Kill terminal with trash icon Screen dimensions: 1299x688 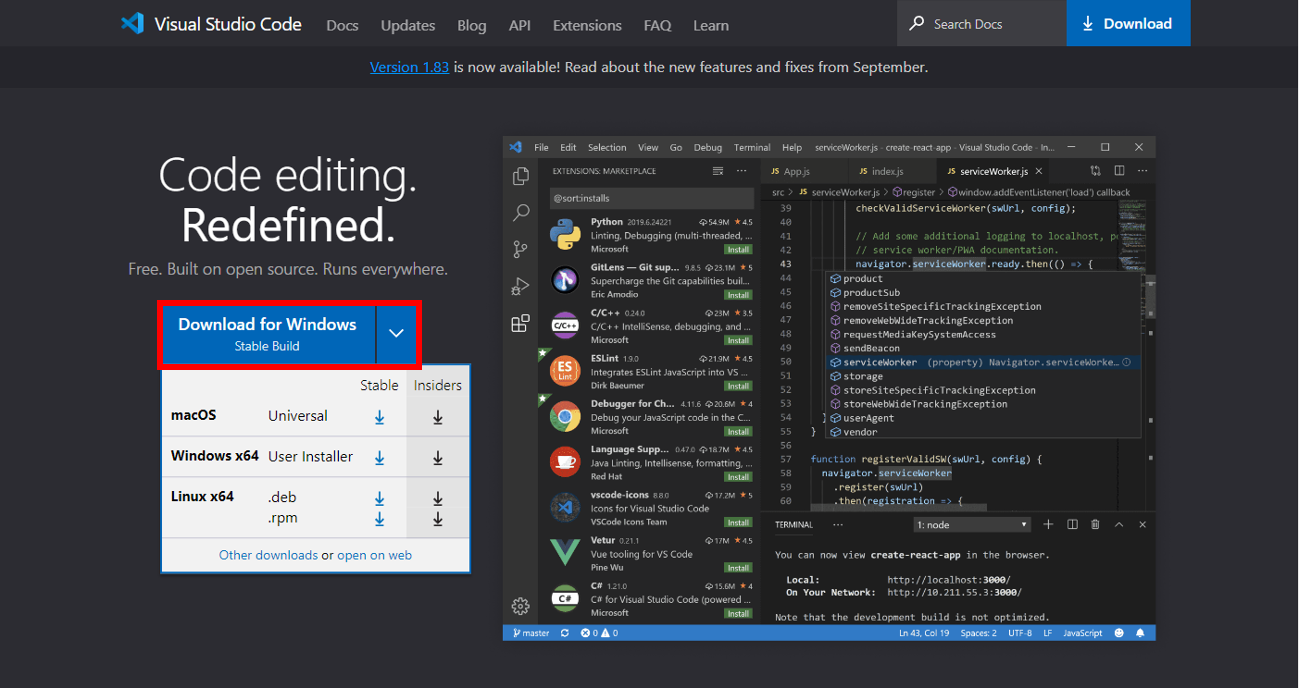[x=1095, y=524]
